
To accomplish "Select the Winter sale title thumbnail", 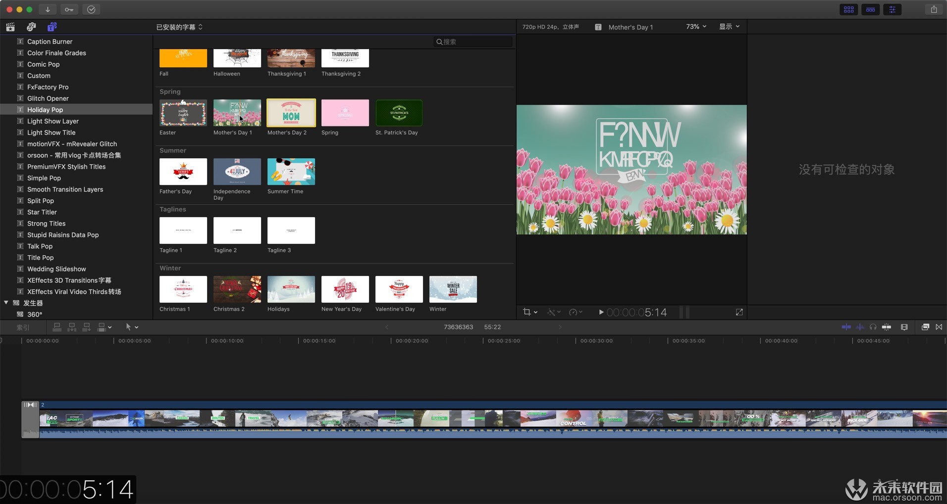I will click(453, 289).
